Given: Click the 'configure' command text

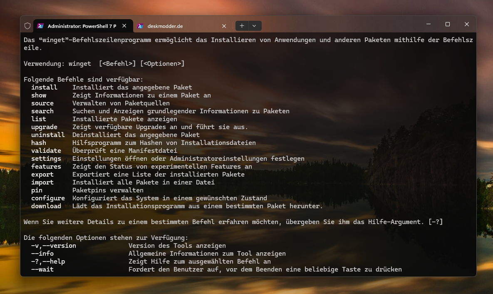Looking at the screenshot, I should click(x=48, y=198).
